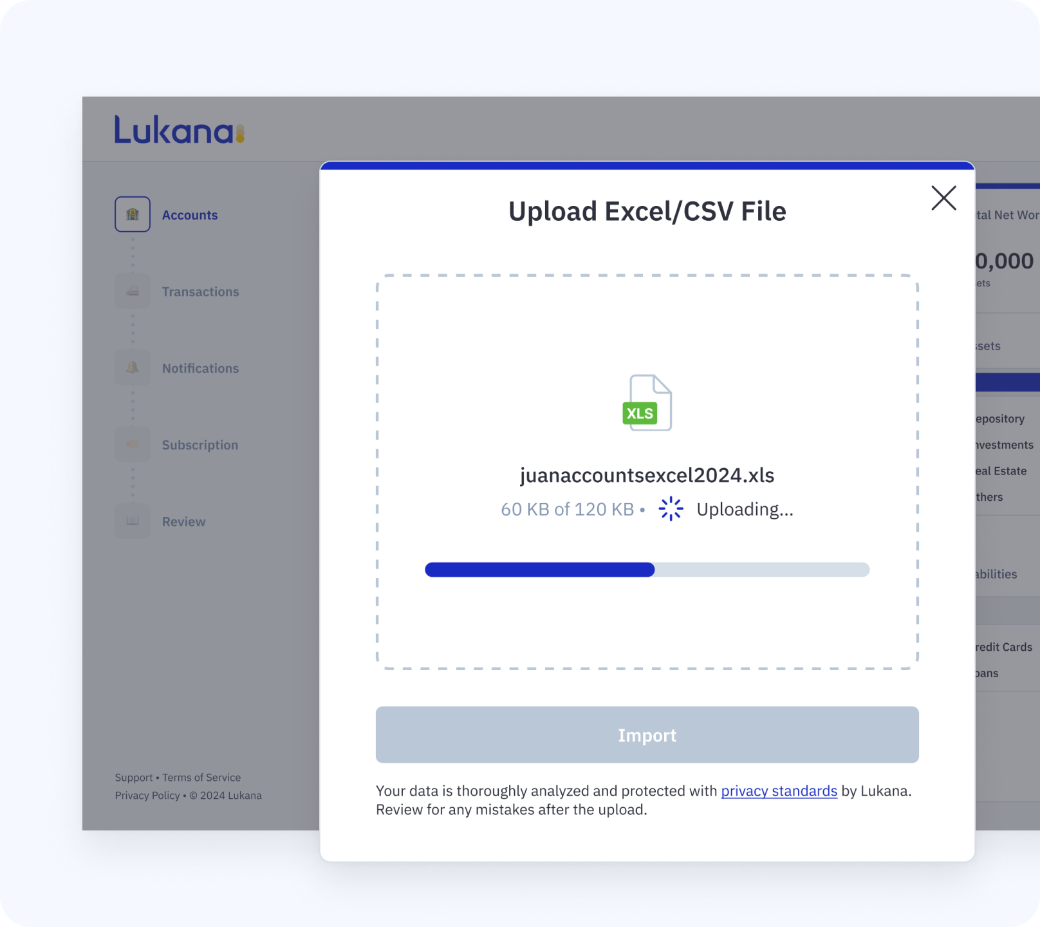Image resolution: width=1040 pixels, height=927 pixels.
Task: Open the Accounts menu item
Action: (x=190, y=215)
